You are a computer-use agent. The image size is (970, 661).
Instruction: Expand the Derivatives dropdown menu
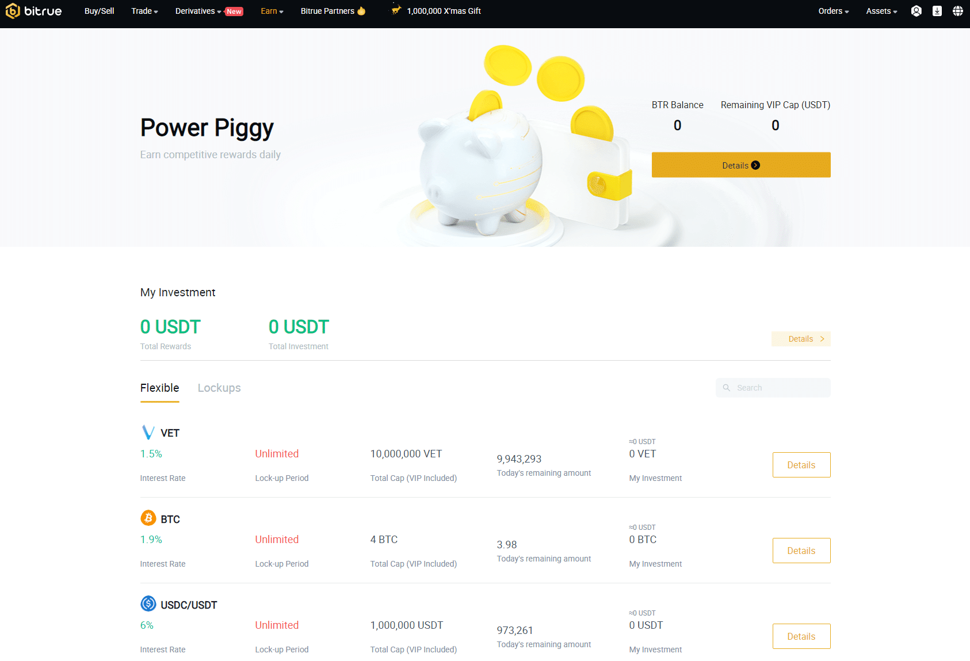click(198, 11)
